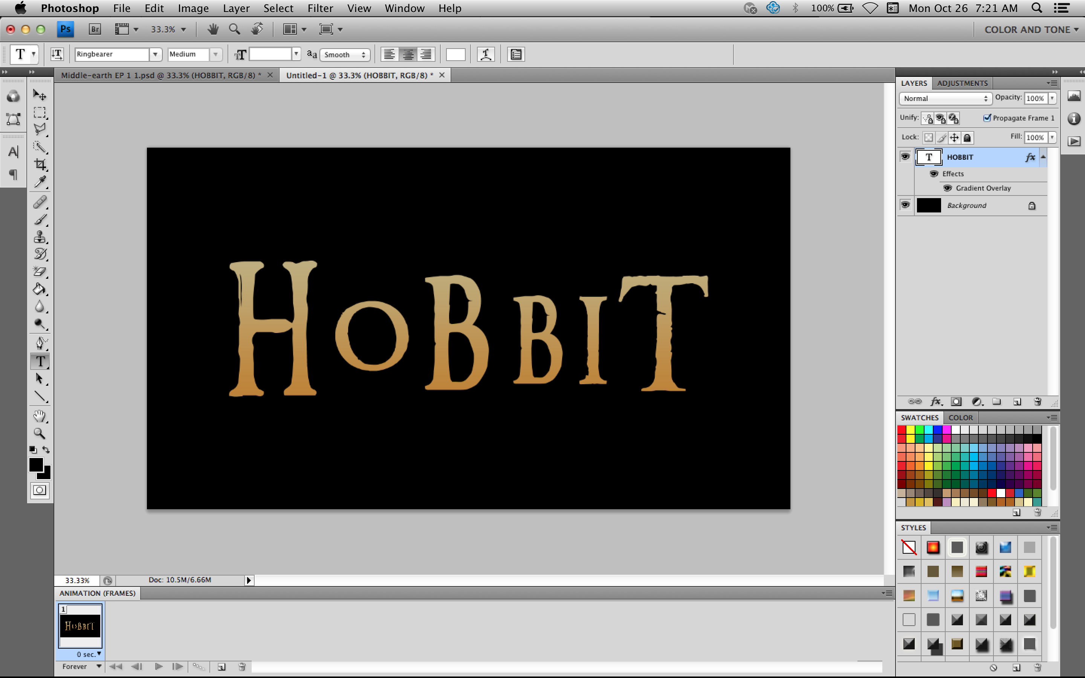
Task: Open the Smooth anti-aliasing dropdown
Action: [345, 54]
